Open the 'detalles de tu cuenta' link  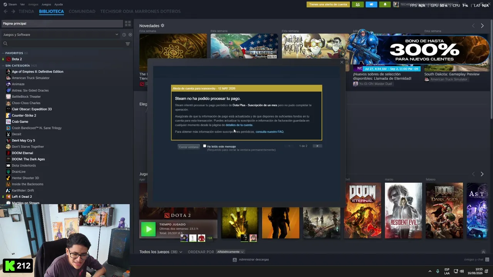(239, 125)
